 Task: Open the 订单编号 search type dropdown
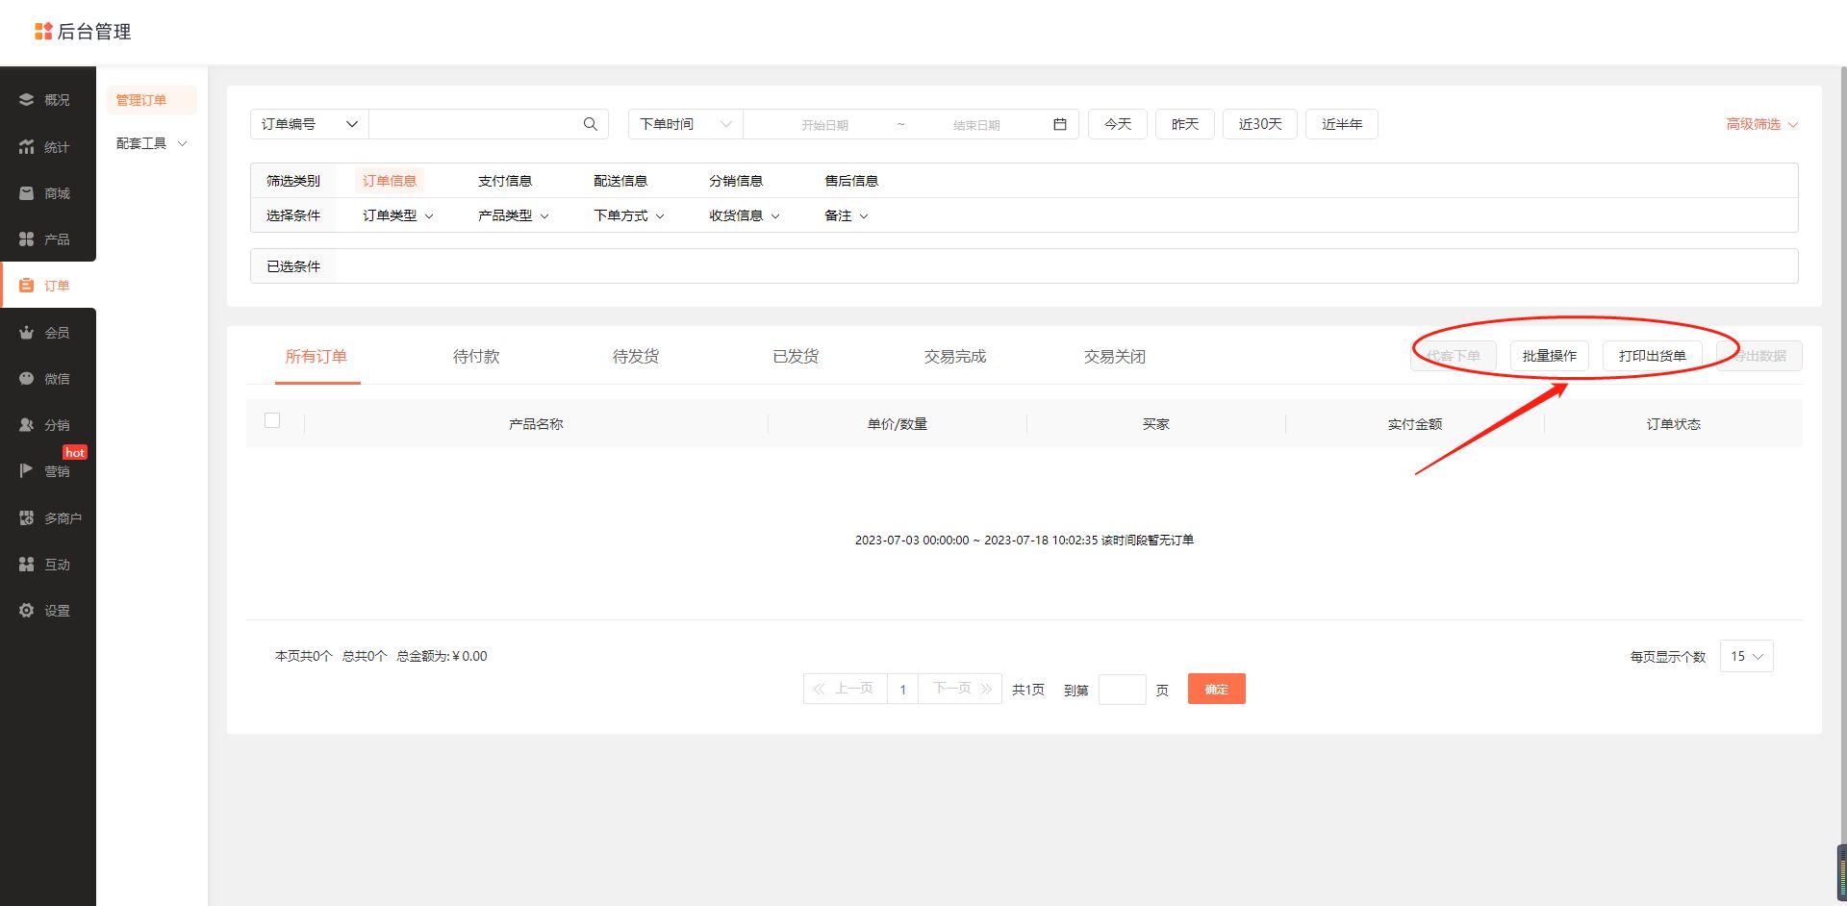point(310,124)
